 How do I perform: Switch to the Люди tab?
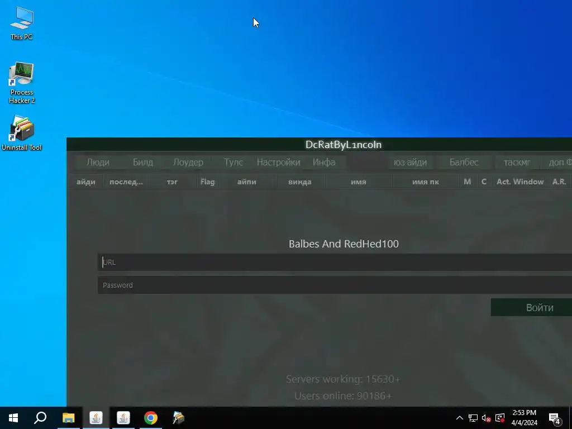coord(98,163)
